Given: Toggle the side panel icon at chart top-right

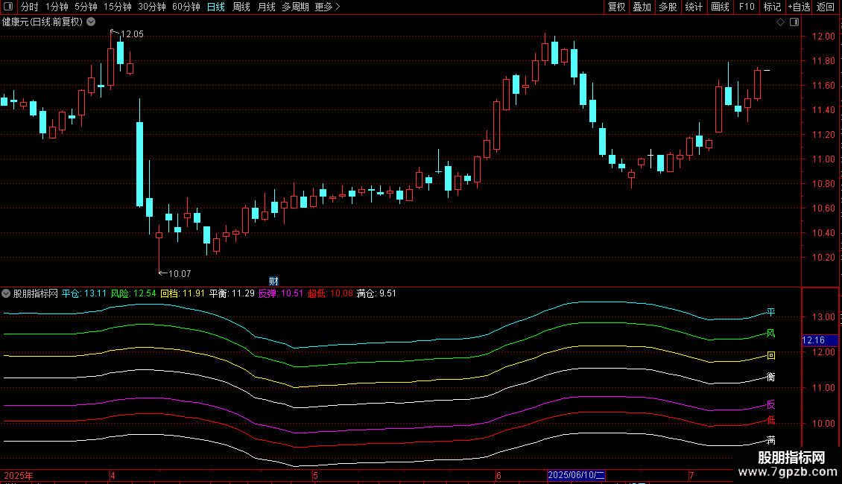Looking at the screenshot, I should pos(794,22).
